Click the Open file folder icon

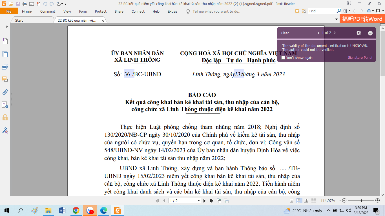point(11,4)
